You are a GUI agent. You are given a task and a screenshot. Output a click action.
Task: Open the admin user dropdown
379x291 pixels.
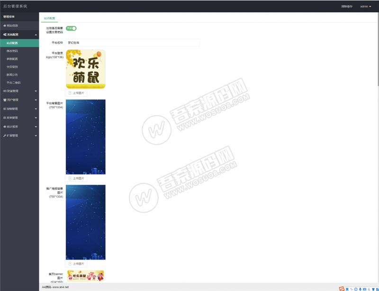pos(365,7)
